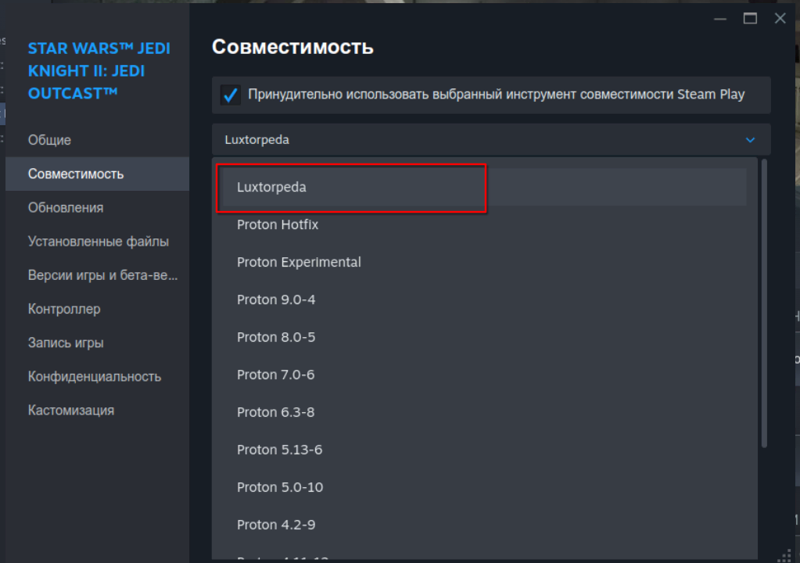
Task: Select Luxtorpeda from the list
Action: point(272,188)
